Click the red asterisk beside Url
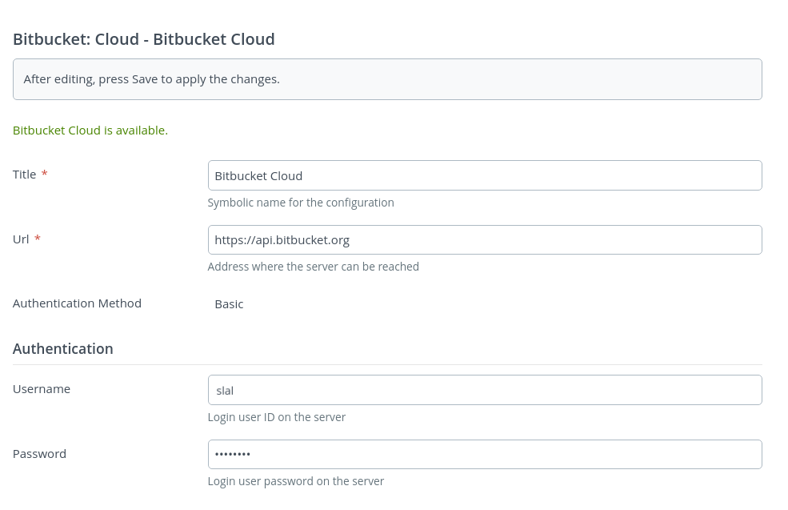Image resolution: width=788 pixels, height=510 pixels. pos(38,239)
